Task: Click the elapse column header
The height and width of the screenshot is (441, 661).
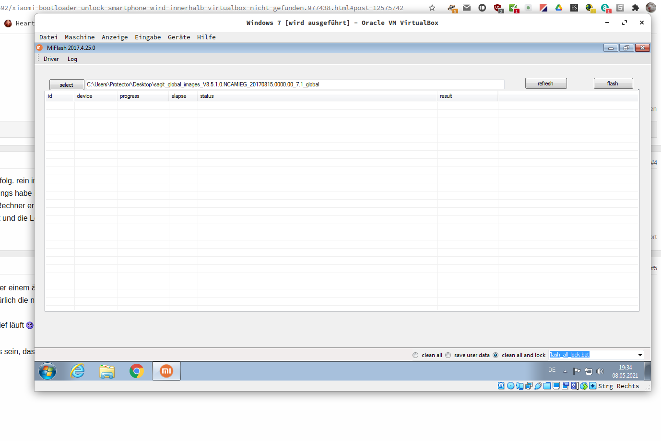Action: point(183,96)
